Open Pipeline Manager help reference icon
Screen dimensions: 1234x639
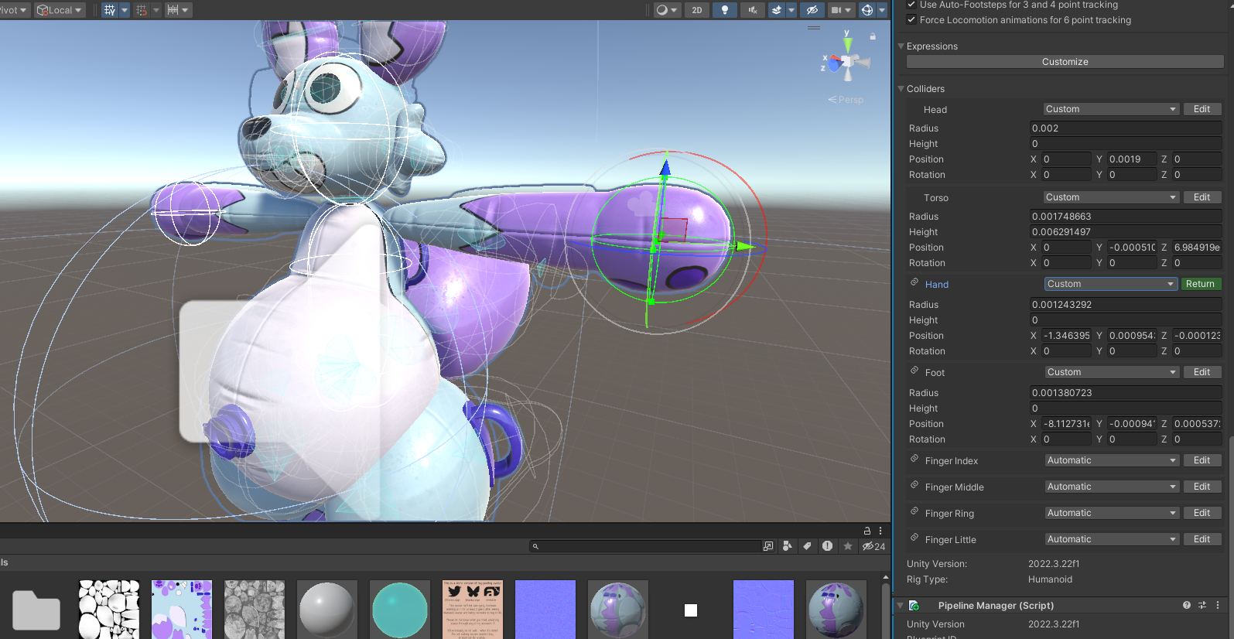(x=1186, y=605)
